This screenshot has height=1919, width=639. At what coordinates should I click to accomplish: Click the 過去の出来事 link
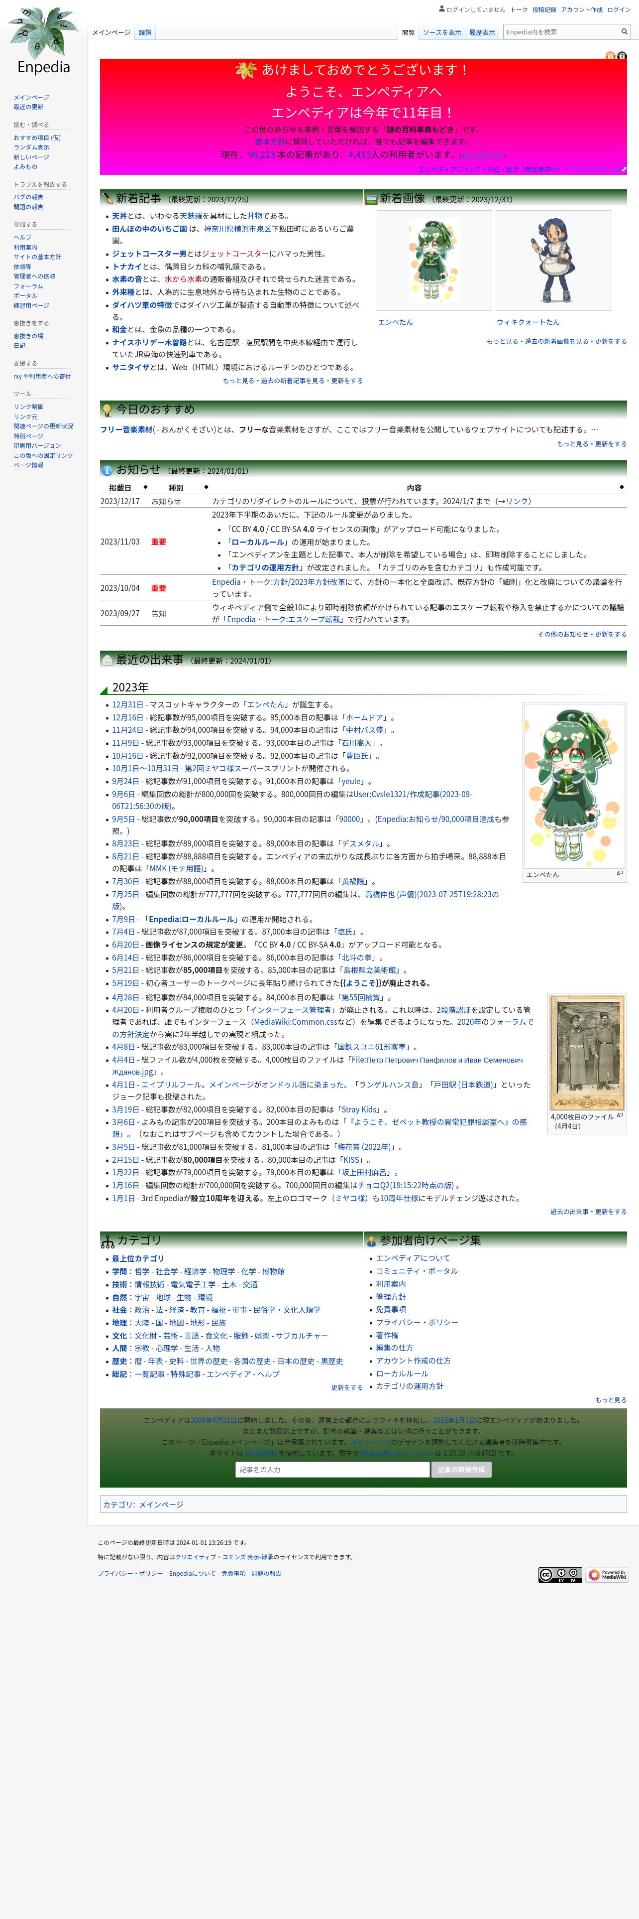(568, 1212)
